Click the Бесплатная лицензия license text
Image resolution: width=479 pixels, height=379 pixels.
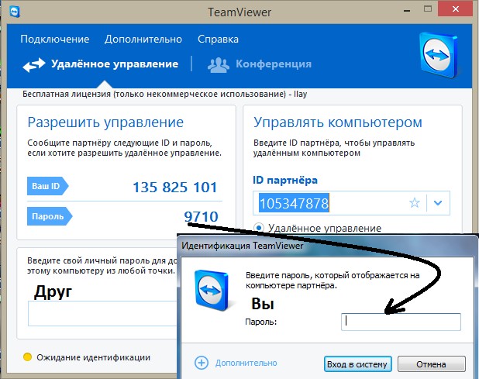[x=165, y=94]
